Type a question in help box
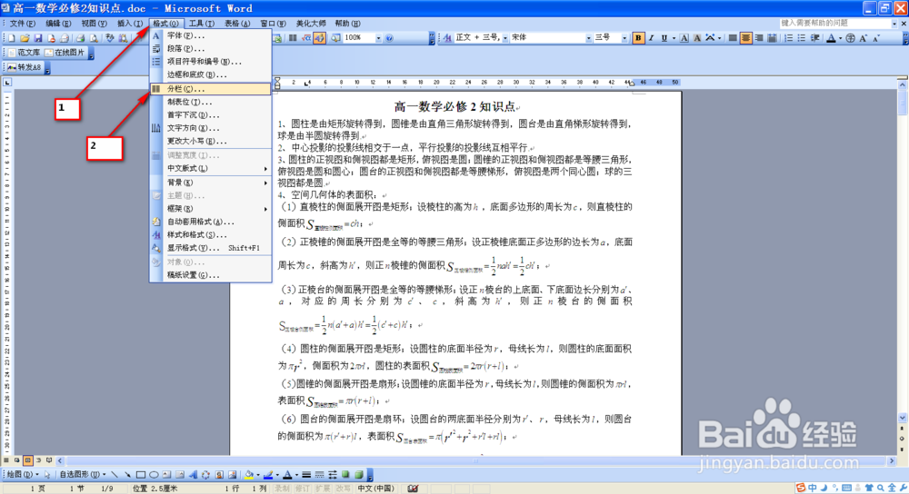This screenshot has height=494, width=909. 834,24
